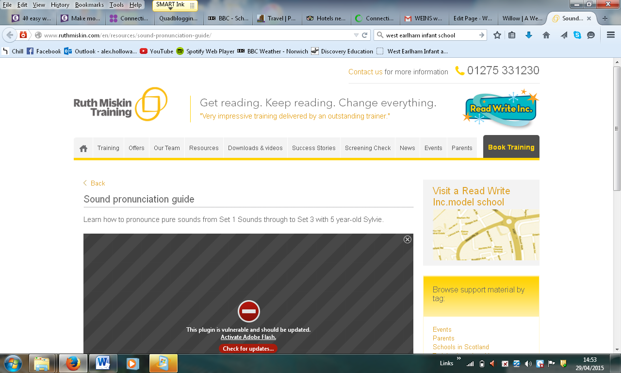Screen dimensions: 621x373
Task: Click the Word icon in taskbar
Action: pos(103,363)
